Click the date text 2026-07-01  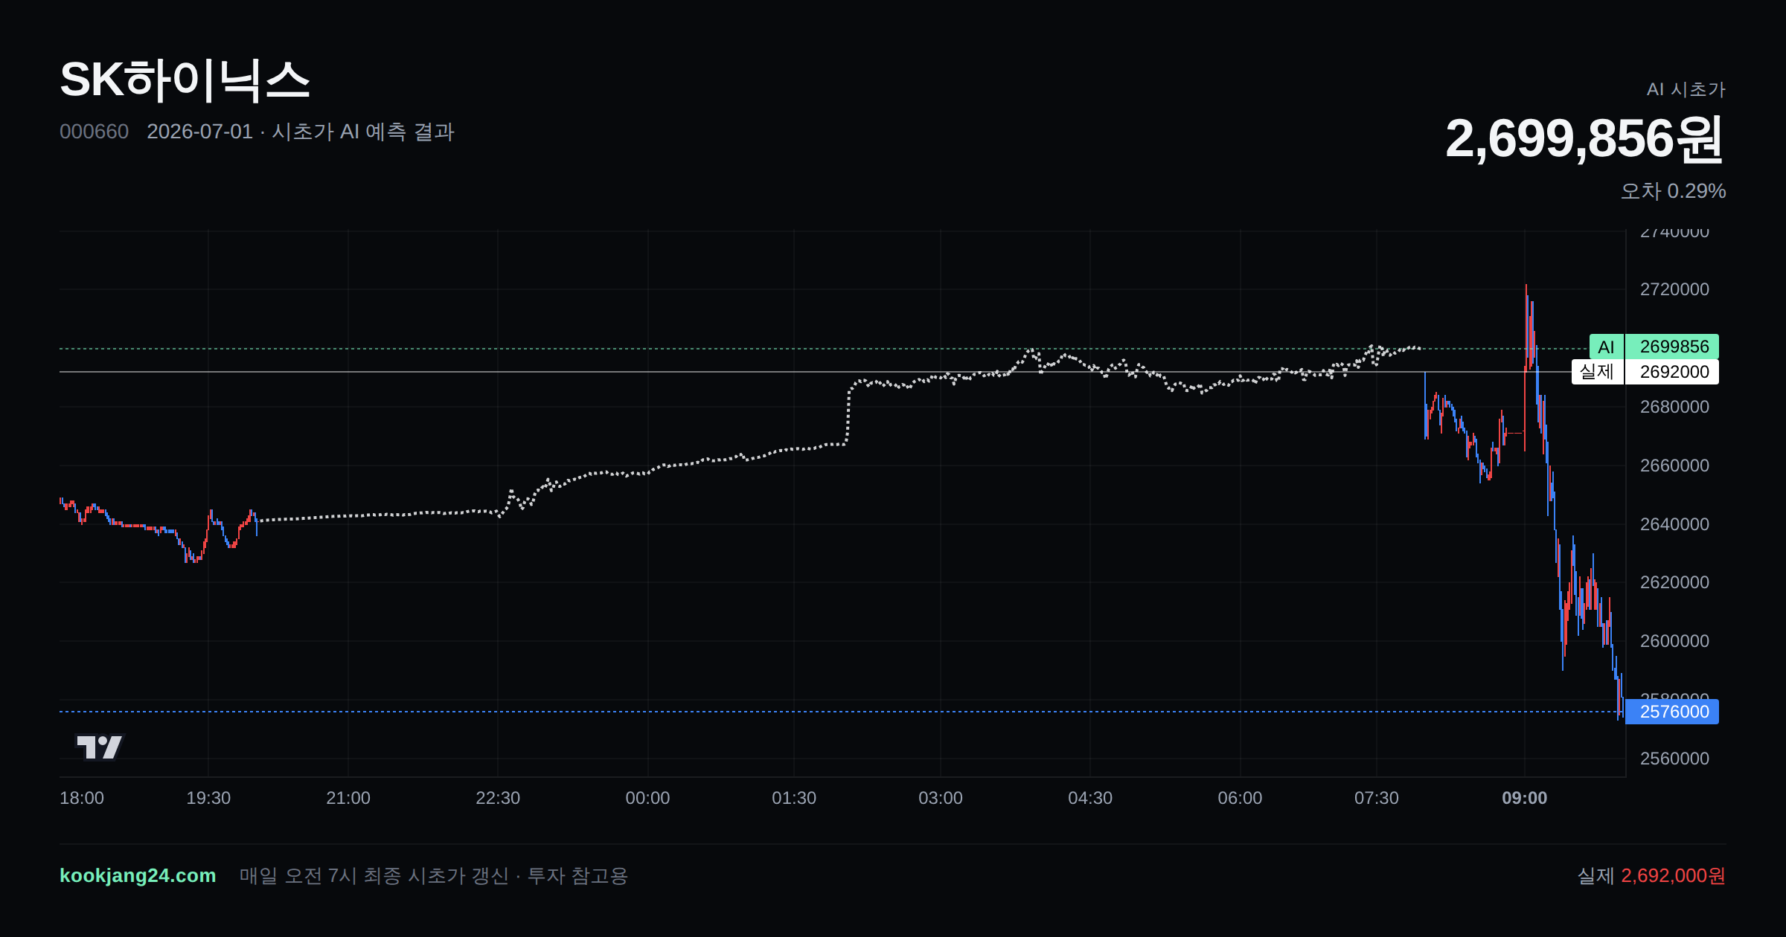199,132
